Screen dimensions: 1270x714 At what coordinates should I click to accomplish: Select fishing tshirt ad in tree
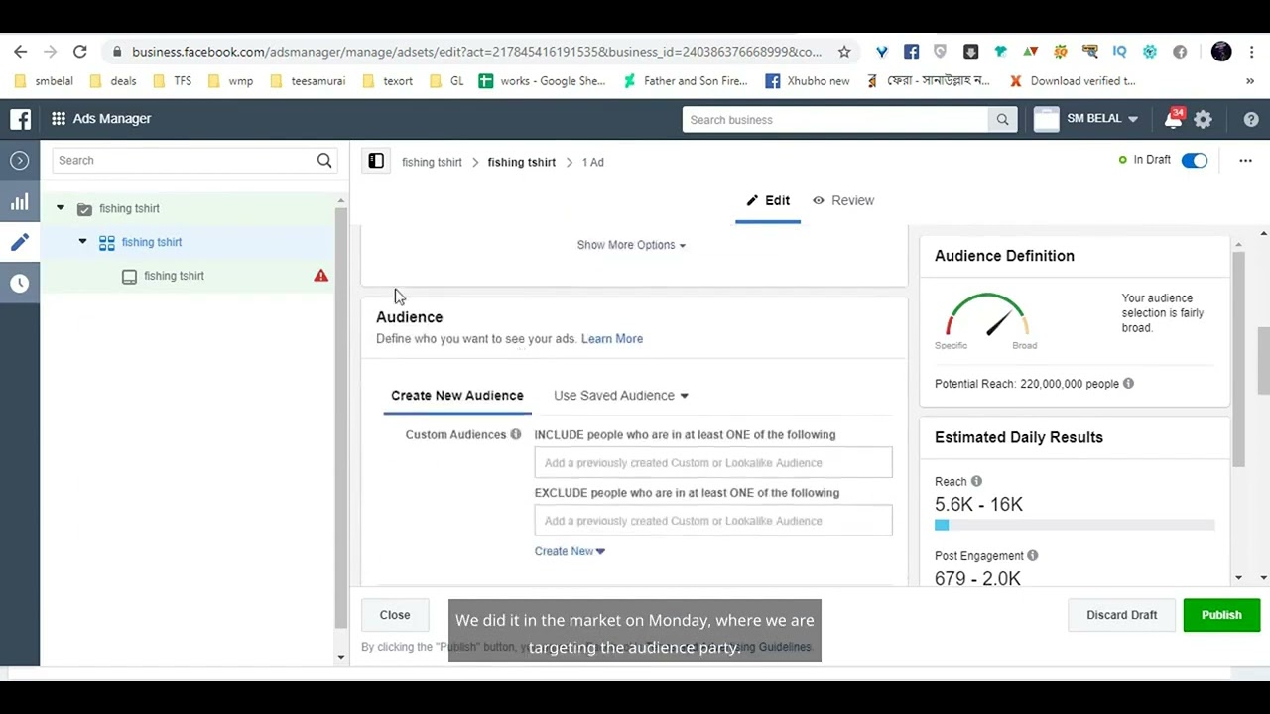(174, 276)
